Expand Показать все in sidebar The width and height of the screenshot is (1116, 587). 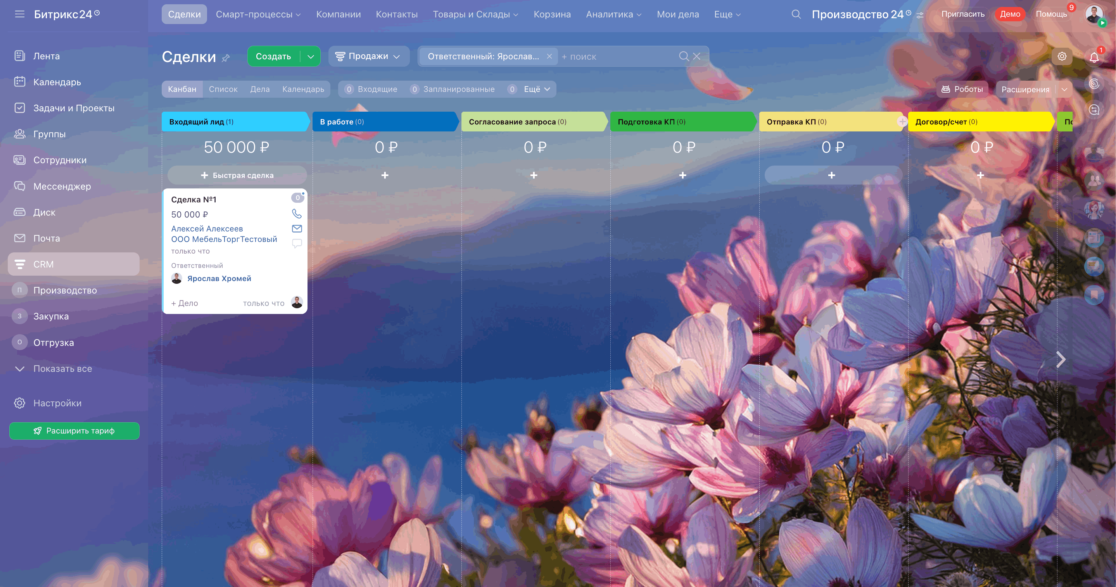[x=62, y=369]
